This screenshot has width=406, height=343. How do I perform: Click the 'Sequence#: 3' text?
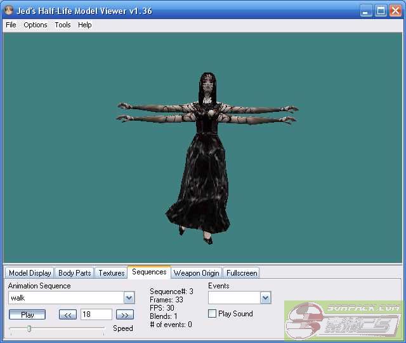[x=171, y=292]
